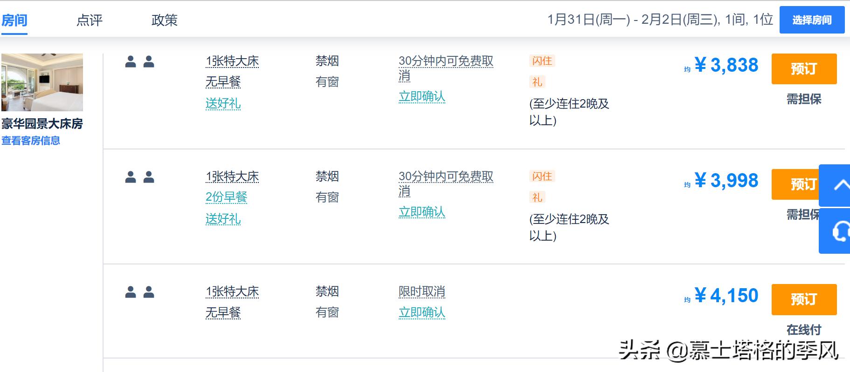
Task: View the 2份早餐 breakfast details
Action: 227,198
